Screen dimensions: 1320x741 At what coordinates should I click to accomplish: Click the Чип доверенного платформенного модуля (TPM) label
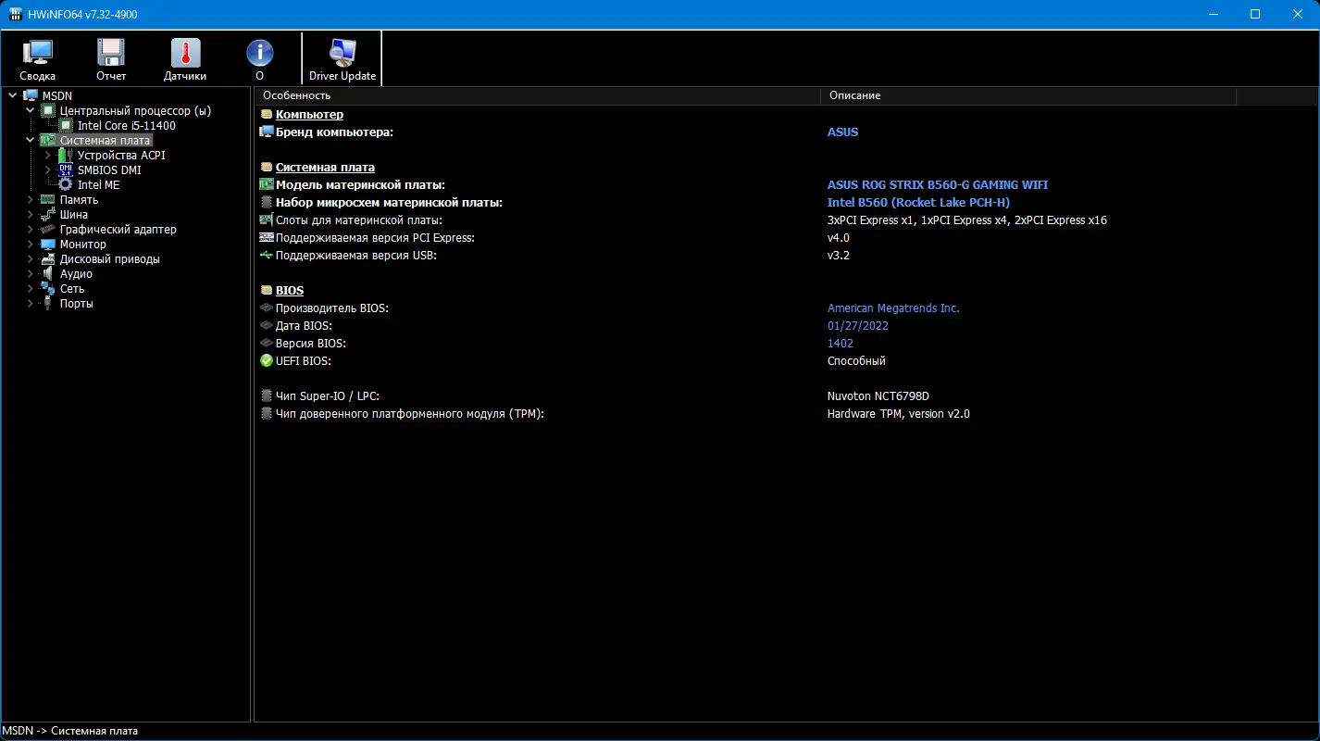pyautogui.click(x=410, y=413)
